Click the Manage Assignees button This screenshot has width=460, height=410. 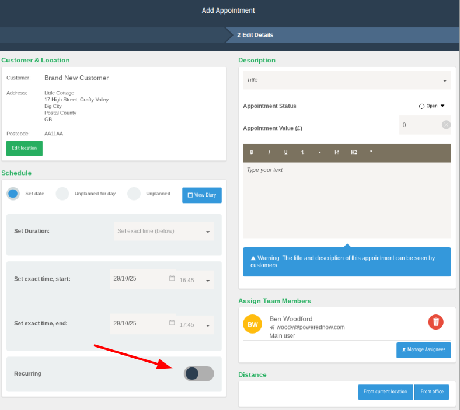(423, 350)
